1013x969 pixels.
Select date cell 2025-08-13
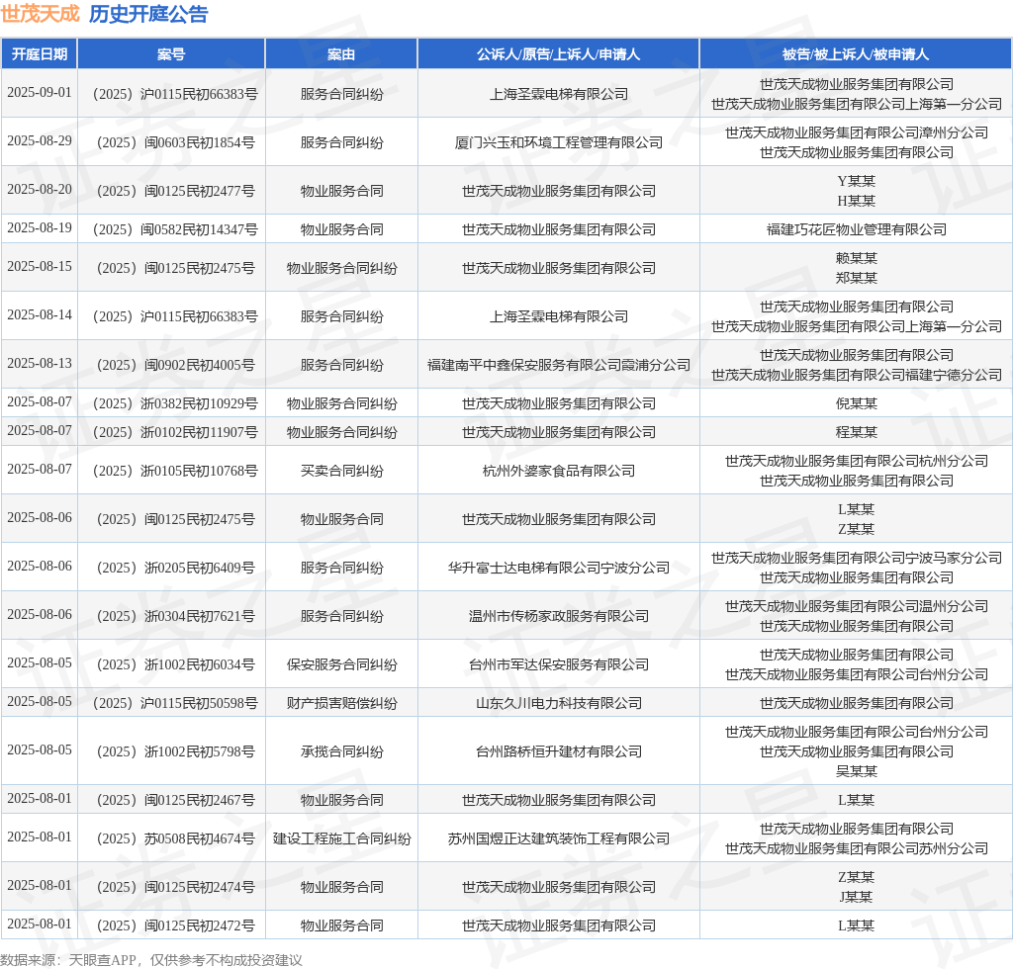(40, 364)
